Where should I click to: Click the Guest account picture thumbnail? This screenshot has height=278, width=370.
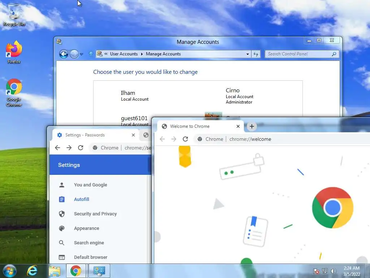(213, 114)
